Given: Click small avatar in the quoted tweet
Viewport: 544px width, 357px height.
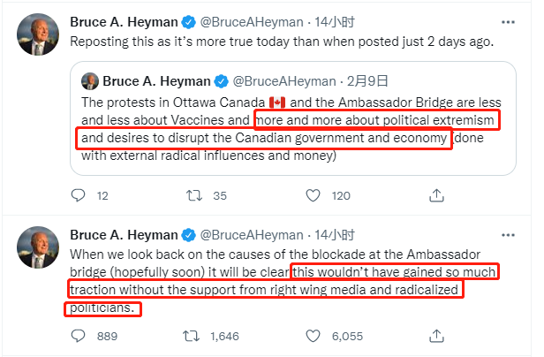Looking at the screenshot, I should 89,81.
